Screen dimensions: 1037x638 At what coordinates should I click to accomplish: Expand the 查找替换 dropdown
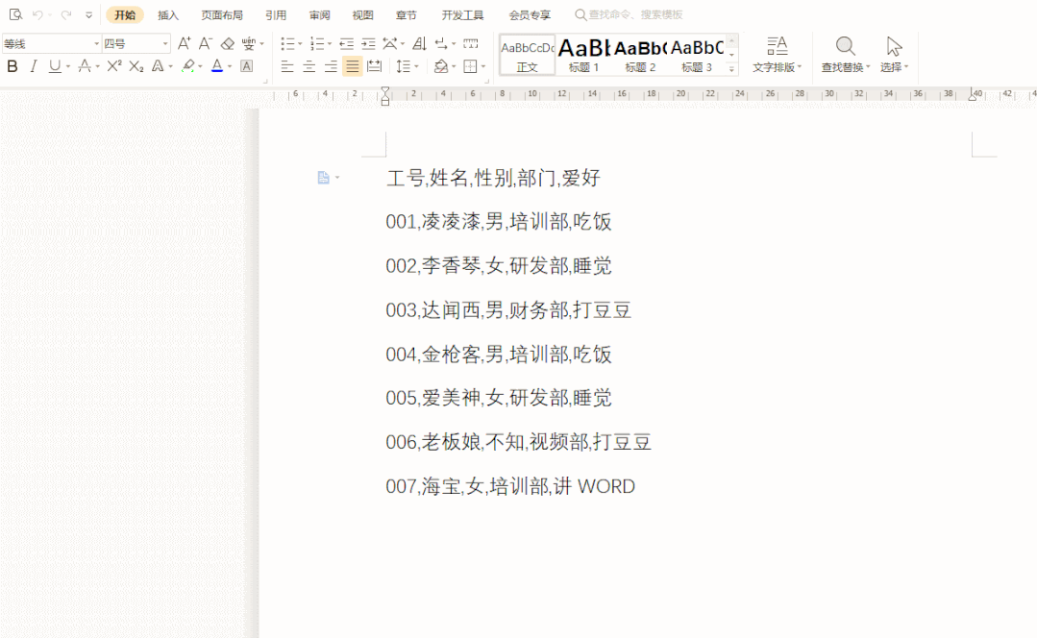[x=868, y=67]
